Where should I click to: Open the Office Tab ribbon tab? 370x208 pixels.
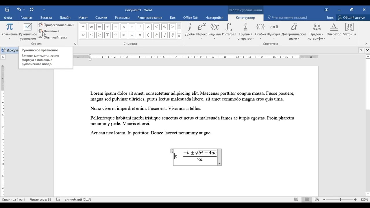point(190,18)
